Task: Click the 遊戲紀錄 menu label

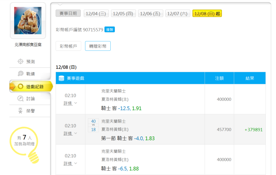Action: [x=35, y=87]
